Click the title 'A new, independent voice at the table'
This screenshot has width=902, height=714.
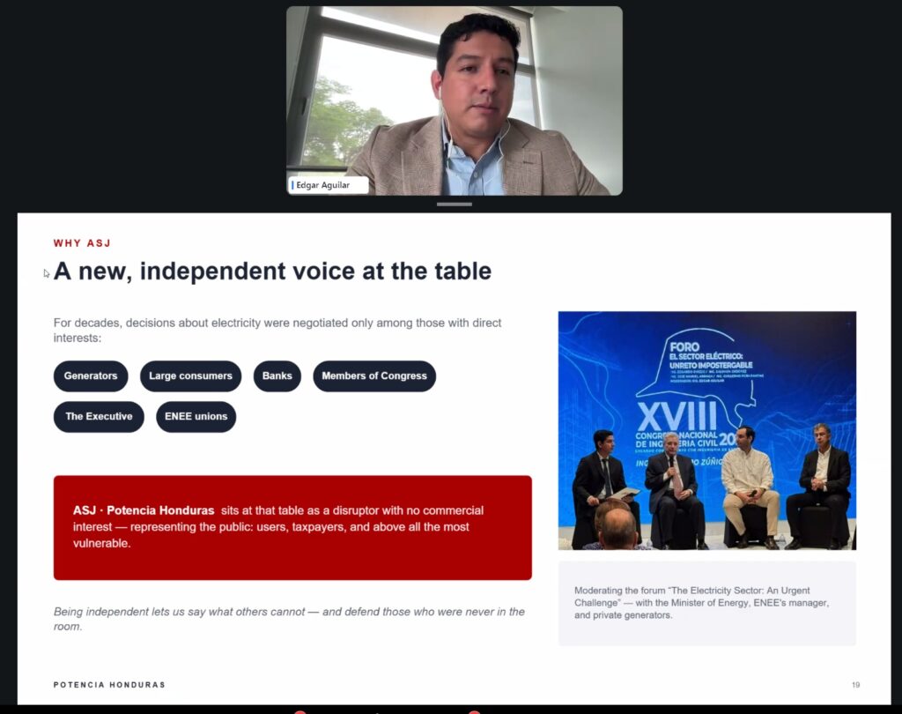click(273, 271)
